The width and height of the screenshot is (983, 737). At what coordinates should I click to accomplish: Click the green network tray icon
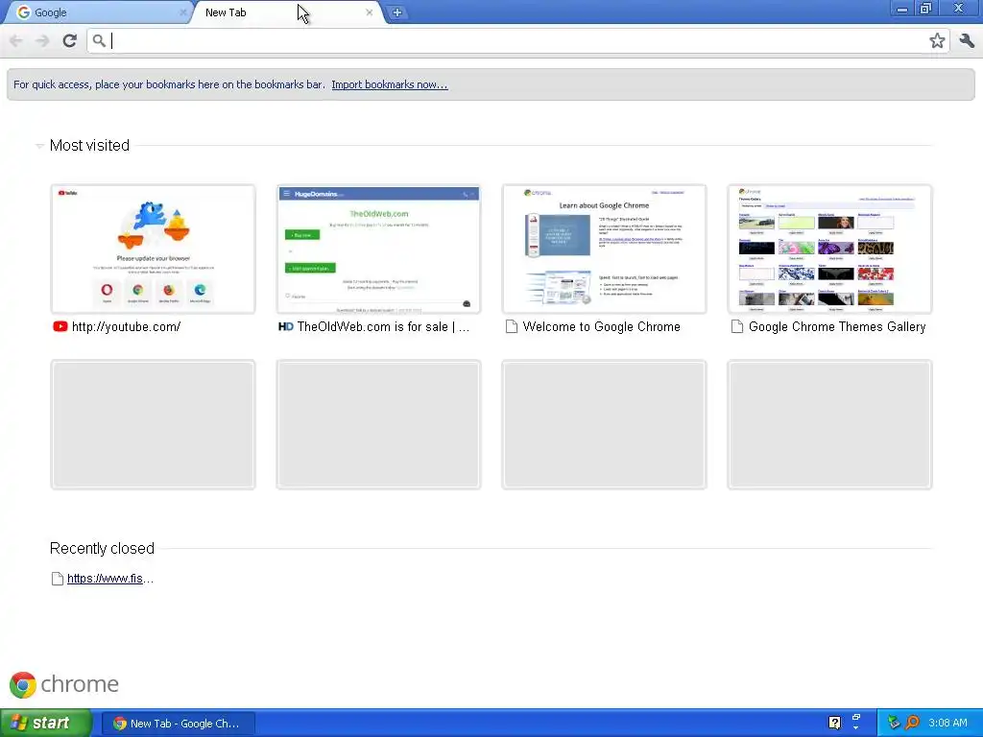pyautogui.click(x=894, y=723)
